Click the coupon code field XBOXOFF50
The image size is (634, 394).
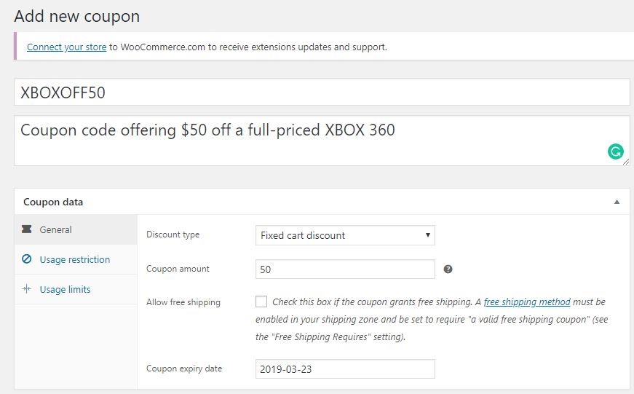click(x=322, y=92)
